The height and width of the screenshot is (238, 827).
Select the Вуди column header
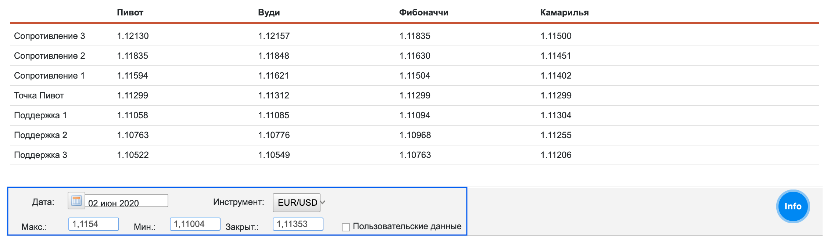(269, 12)
